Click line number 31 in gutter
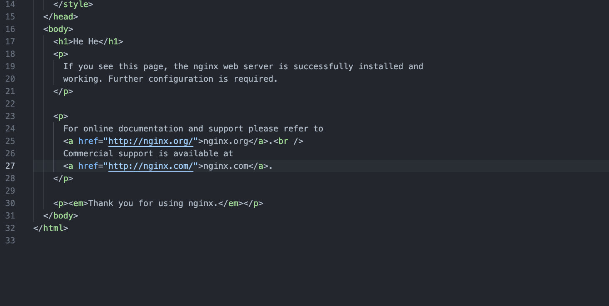 point(10,216)
